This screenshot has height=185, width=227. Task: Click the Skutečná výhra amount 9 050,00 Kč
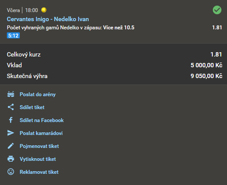206,76
